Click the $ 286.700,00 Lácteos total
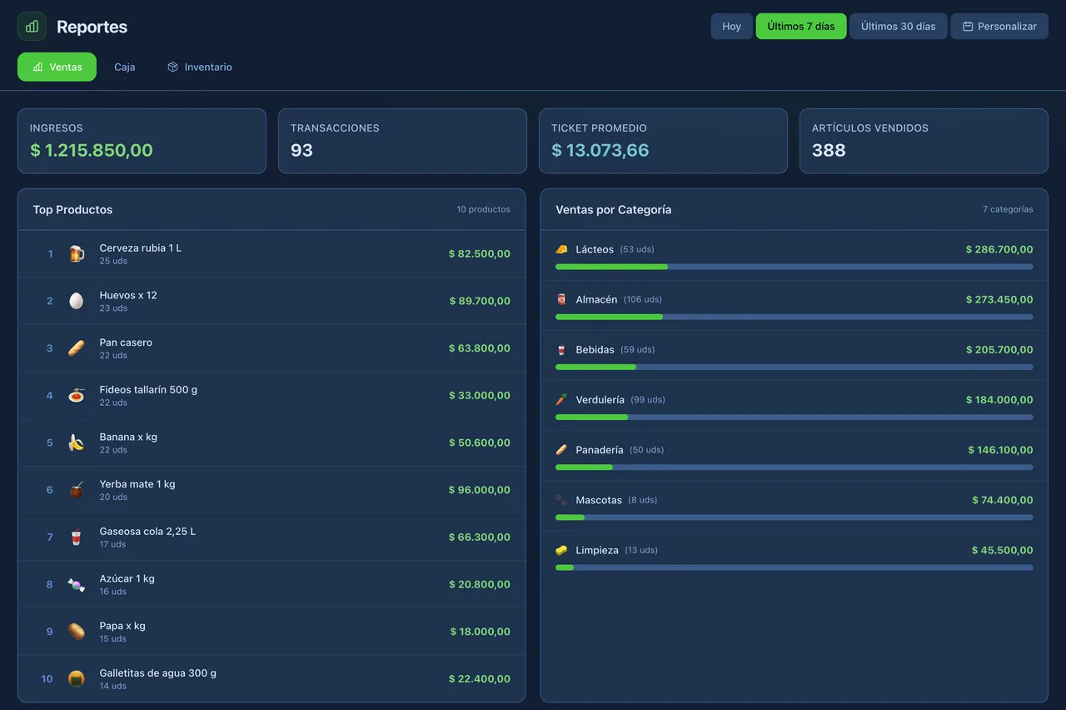This screenshot has width=1066, height=710. coord(999,249)
